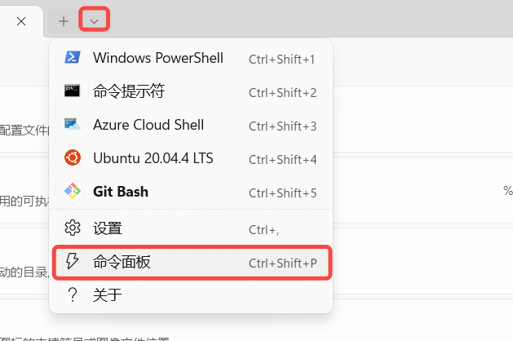
Task: Select Git Bash from the list
Action: coord(121,192)
